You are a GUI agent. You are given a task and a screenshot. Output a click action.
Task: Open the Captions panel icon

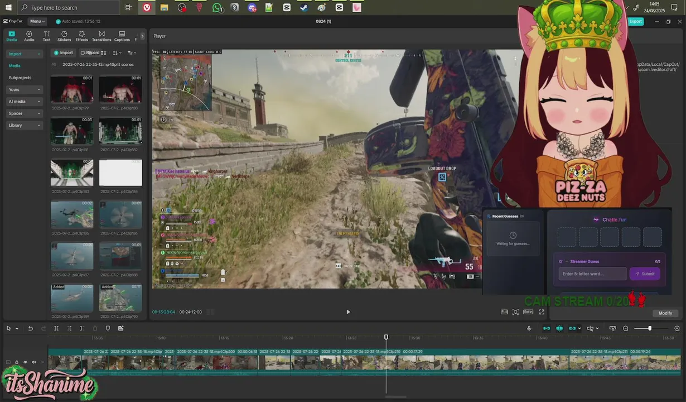coord(122,36)
